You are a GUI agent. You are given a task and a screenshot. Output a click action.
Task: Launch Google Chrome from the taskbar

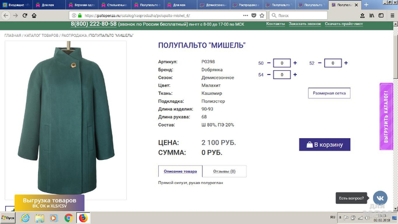68,218
